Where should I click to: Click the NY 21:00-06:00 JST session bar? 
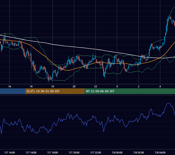point(129,91)
